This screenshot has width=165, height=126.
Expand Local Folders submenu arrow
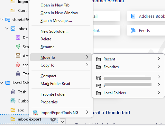tap(159, 92)
